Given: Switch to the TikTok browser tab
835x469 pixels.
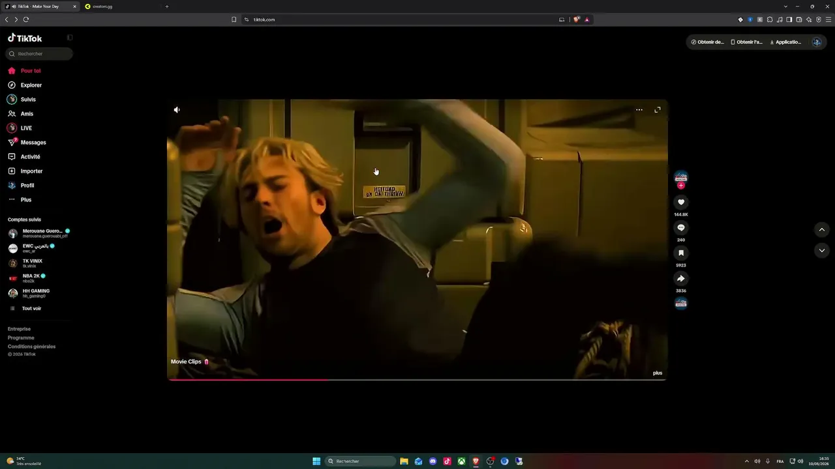Looking at the screenshot, I should (40, 7).
